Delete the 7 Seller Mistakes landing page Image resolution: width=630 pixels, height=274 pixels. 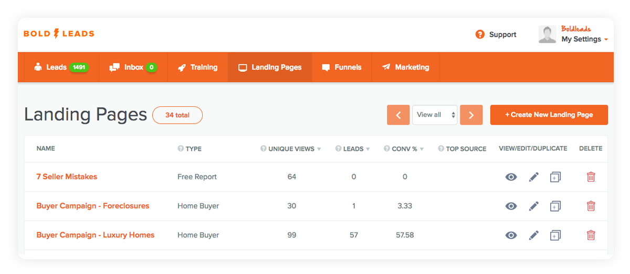pyautogui.click(x=591, y=177)
